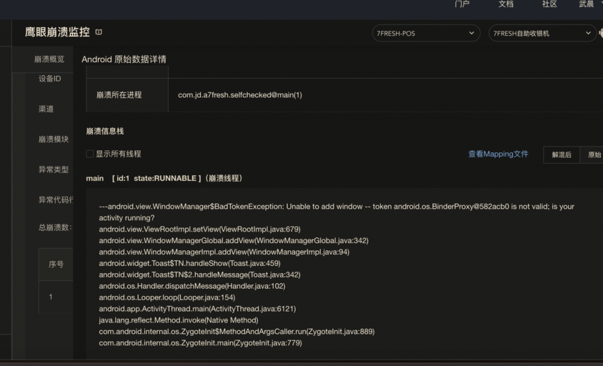This screenshot has width=603, height=366.
Task: Click the main thread id:1 state:RUNNABLE header
Action: (x=164, y=178)
